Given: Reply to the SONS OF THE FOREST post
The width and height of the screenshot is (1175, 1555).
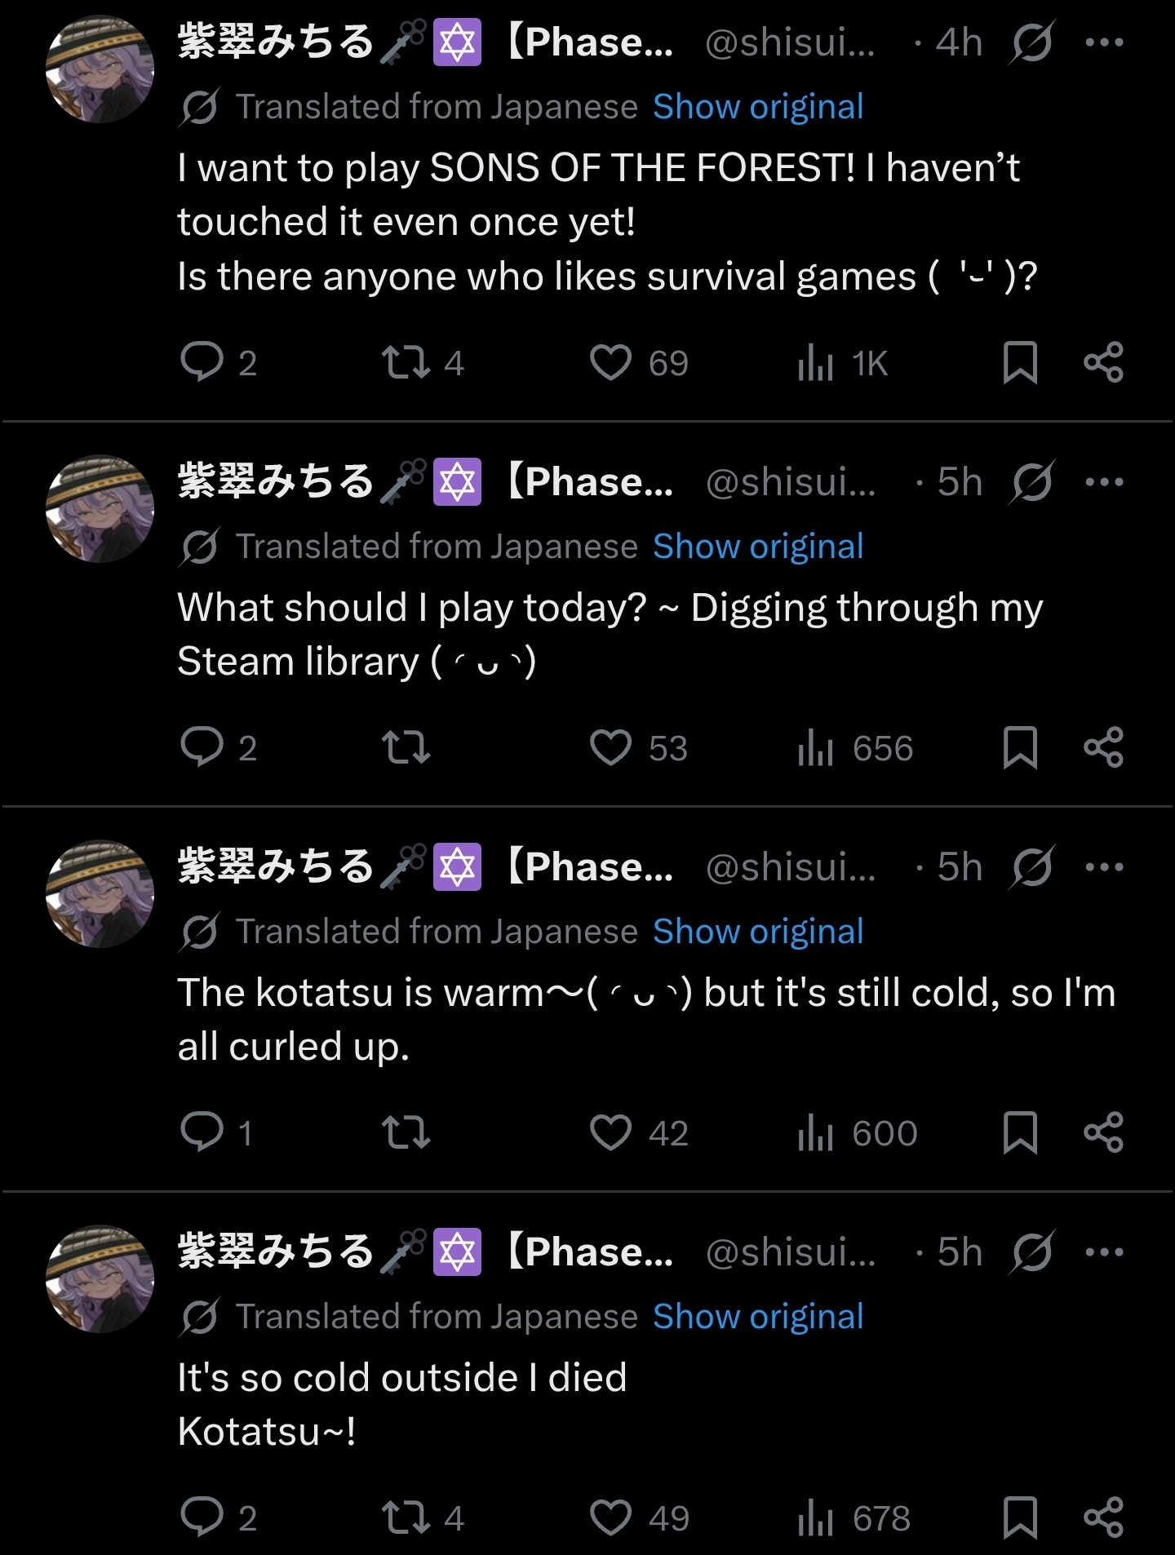Looking at the screenshot, I should (x=202, y=362).
